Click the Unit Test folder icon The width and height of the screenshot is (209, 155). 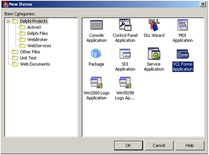(x=15, y=58)
